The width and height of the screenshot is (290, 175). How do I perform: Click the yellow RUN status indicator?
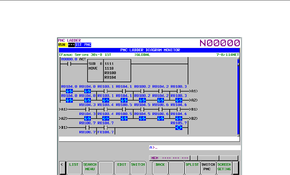click(x=63, y=45)
